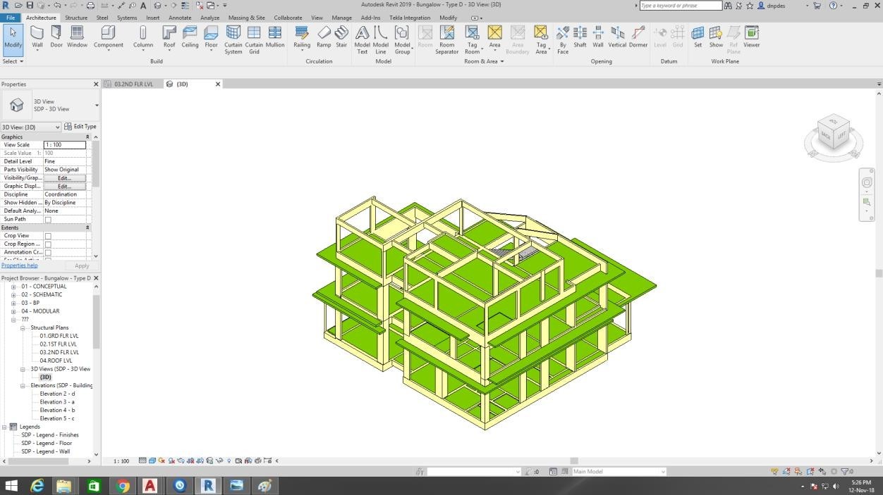Image resolution: width=883 pixels, height=495 pixels.
Task: Select the Window tool
Action: tap(78, 37)
